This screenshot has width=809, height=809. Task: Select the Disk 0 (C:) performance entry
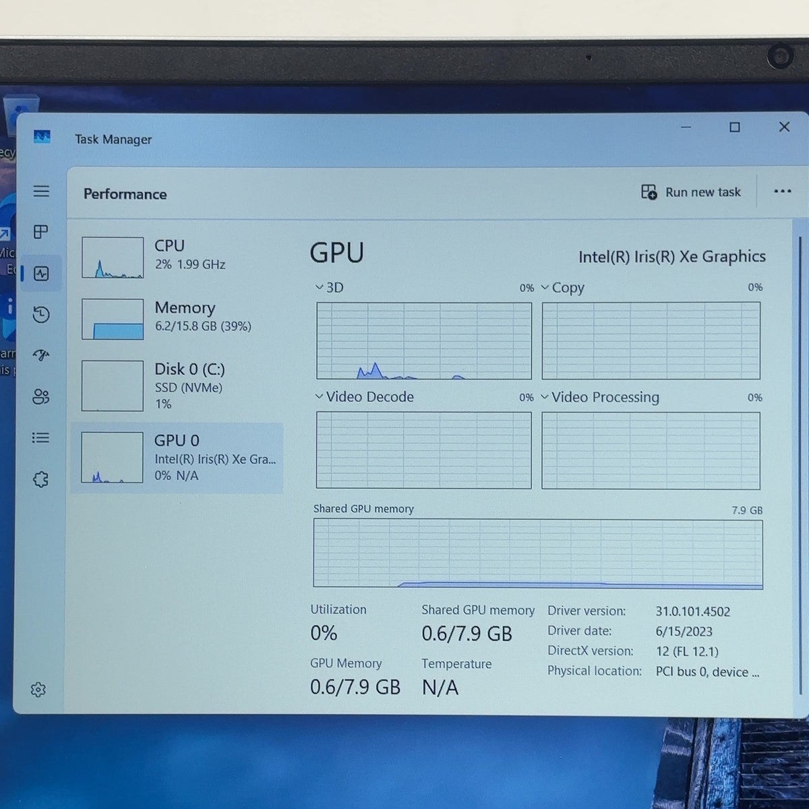177,386
